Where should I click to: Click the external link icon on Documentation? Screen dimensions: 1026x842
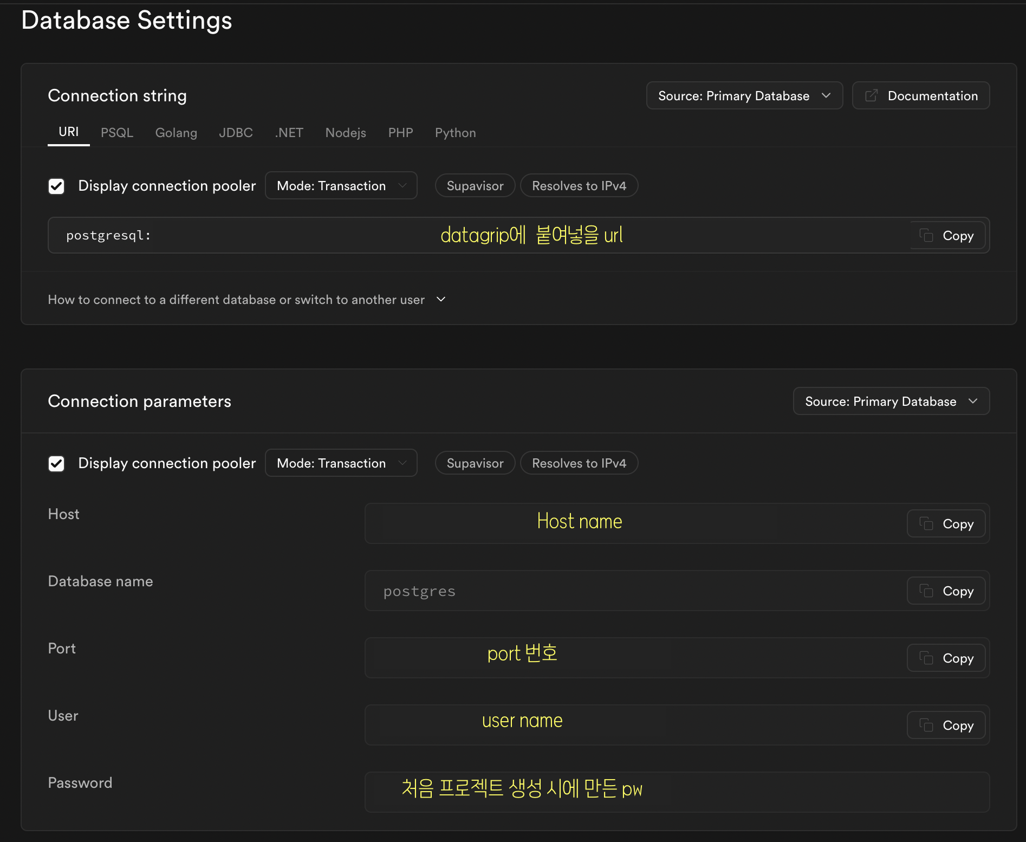[871, 96]
